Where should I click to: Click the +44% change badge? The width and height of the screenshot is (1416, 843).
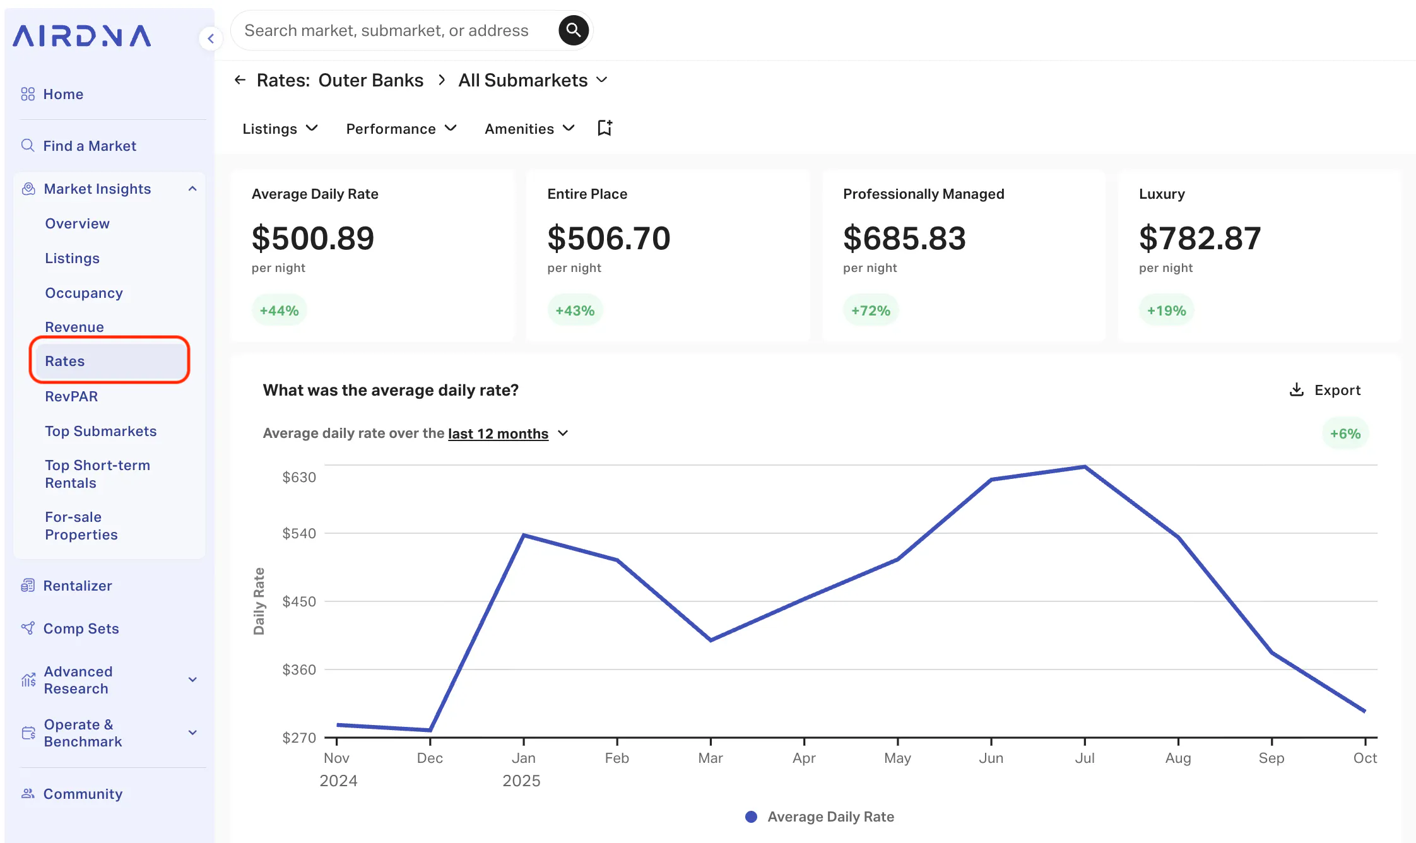coord(280,310)
